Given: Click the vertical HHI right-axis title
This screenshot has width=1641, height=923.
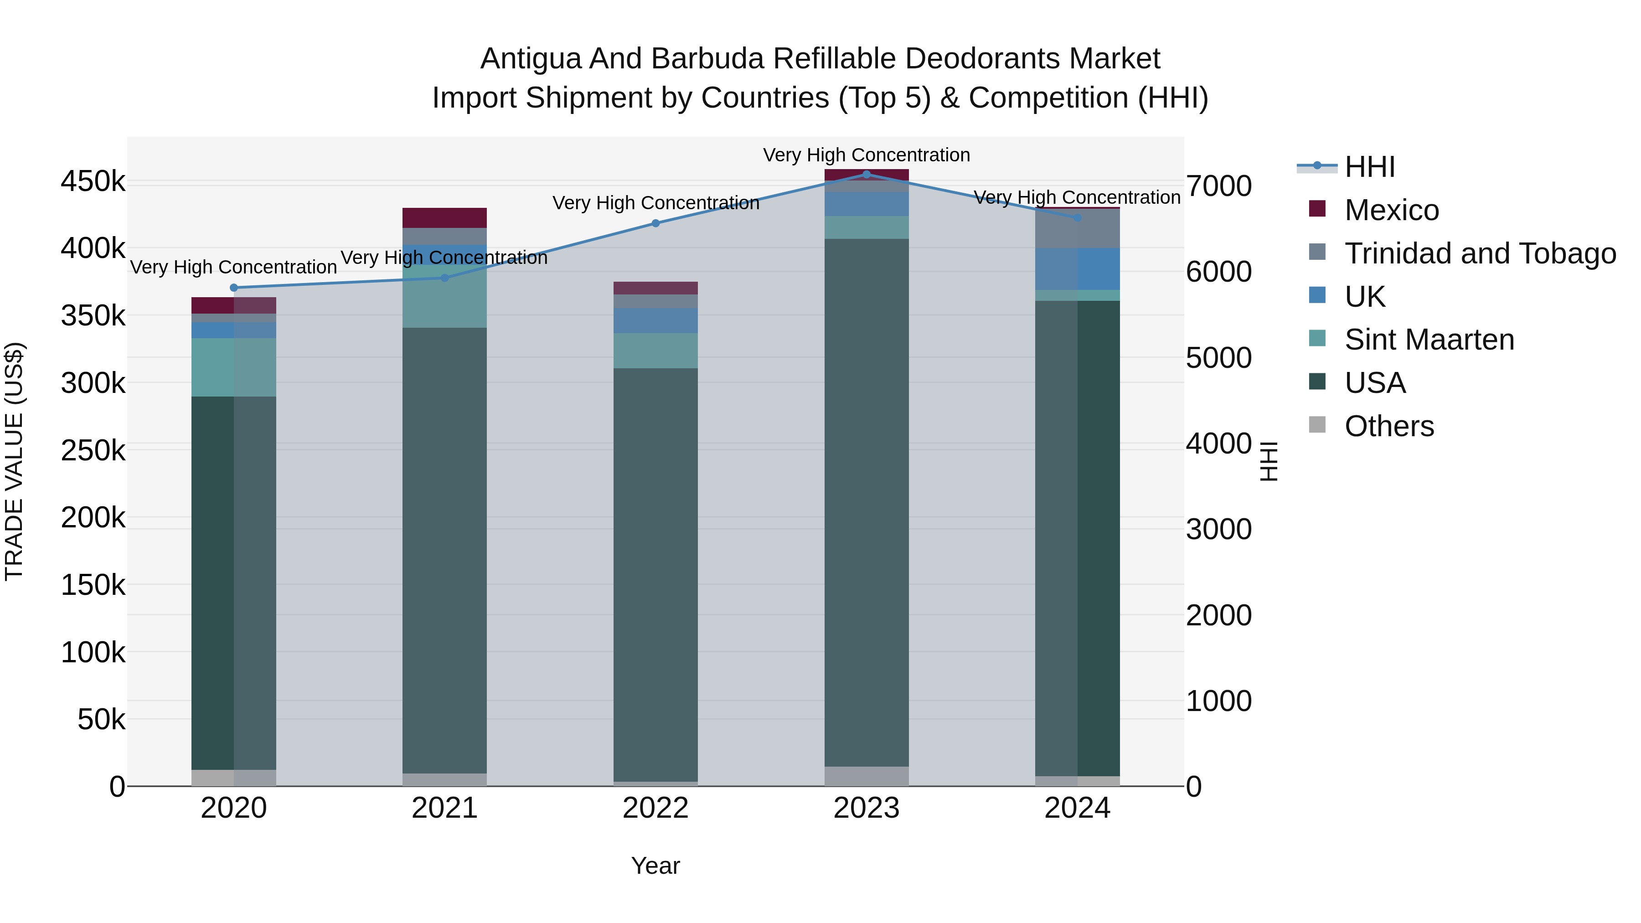Looking at the screenshot, I should coord(1269,461).
